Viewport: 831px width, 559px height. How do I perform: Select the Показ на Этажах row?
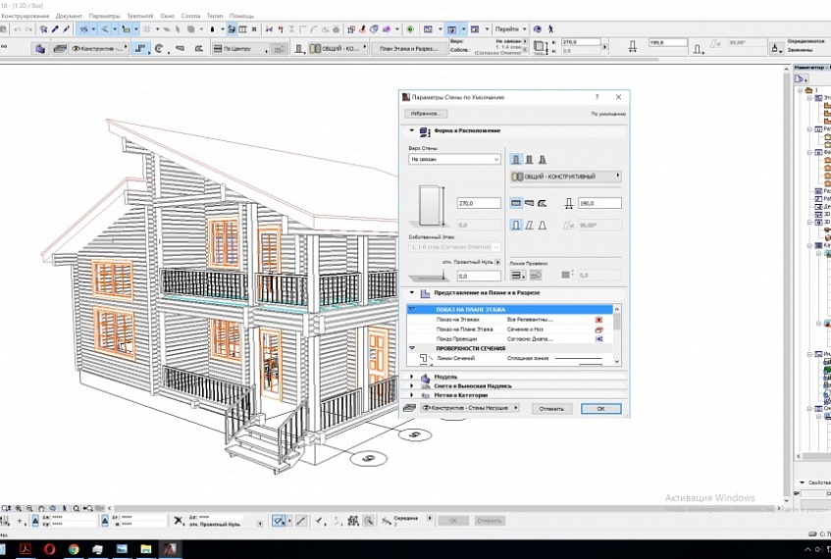pos(510,320)
